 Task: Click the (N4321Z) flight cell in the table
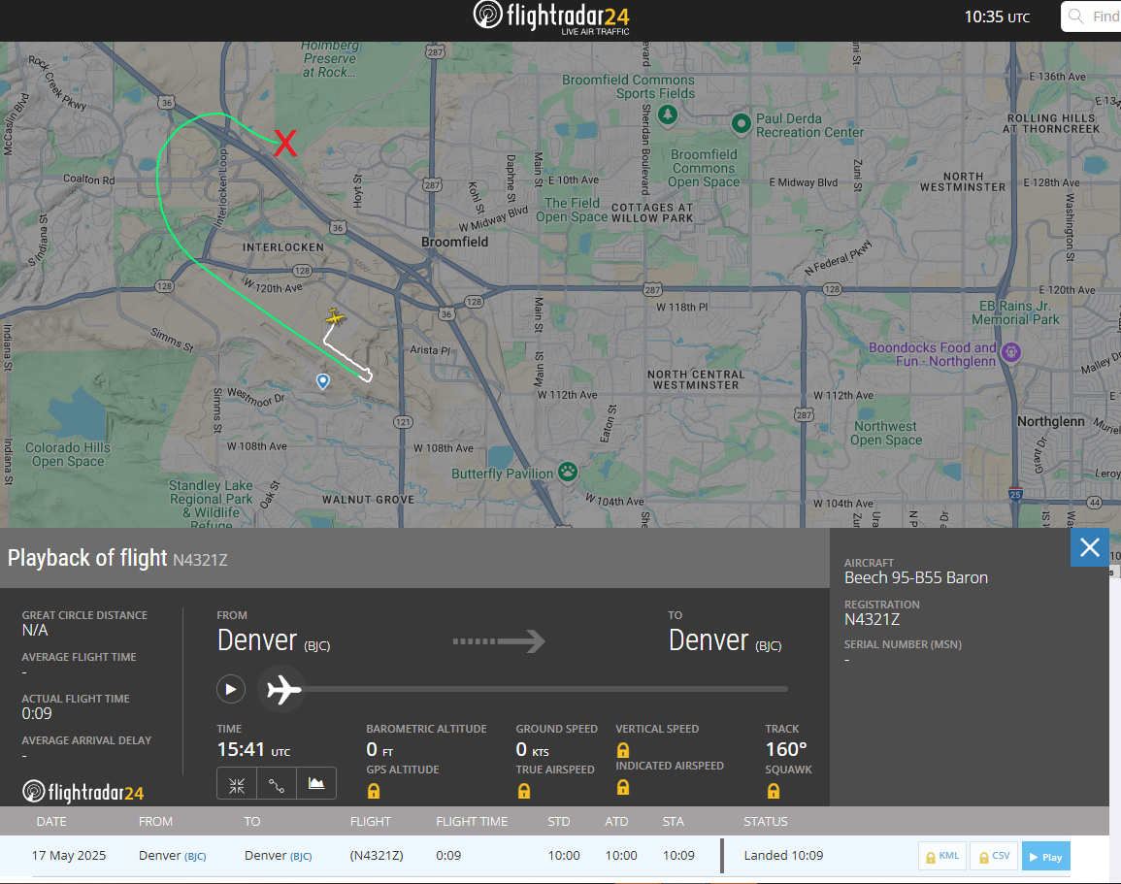click(377, 856)
